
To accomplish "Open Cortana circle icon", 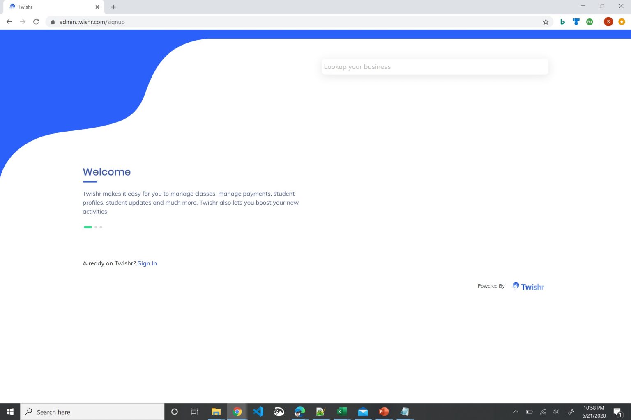I will pyautogui.click(x=174, y=412).
